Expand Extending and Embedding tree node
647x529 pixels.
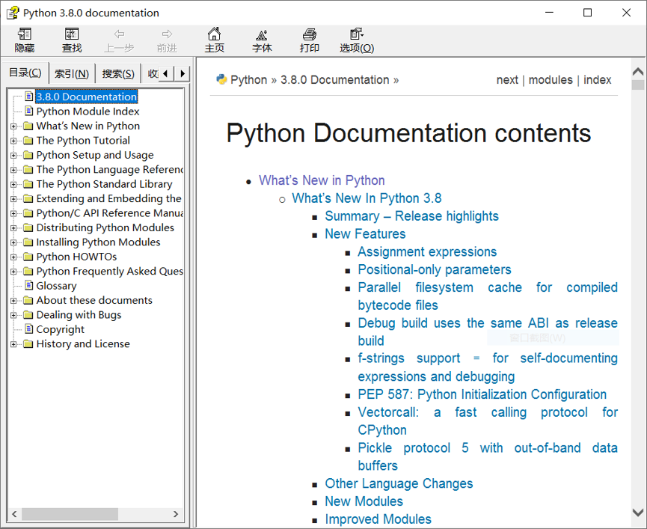(13, 199)
